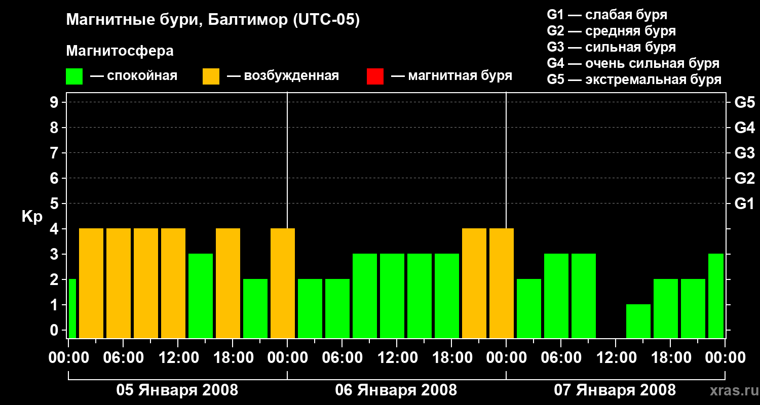Click the green "спокойная" legend swatch
The image size is (760, 405).
pos(74,76)
